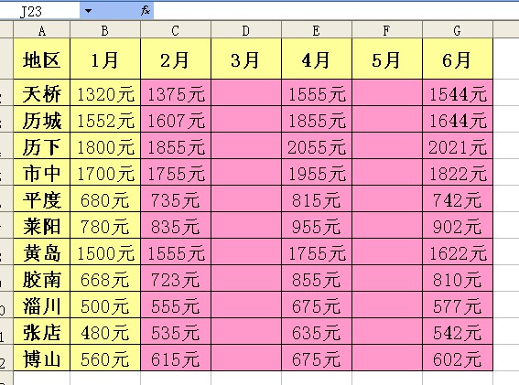
Task: Click the 1500元 cell
Action: point(105,251)
